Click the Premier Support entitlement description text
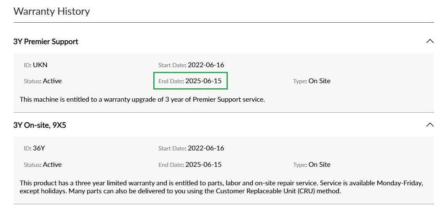The image size is (448, 208). [142, 100]
